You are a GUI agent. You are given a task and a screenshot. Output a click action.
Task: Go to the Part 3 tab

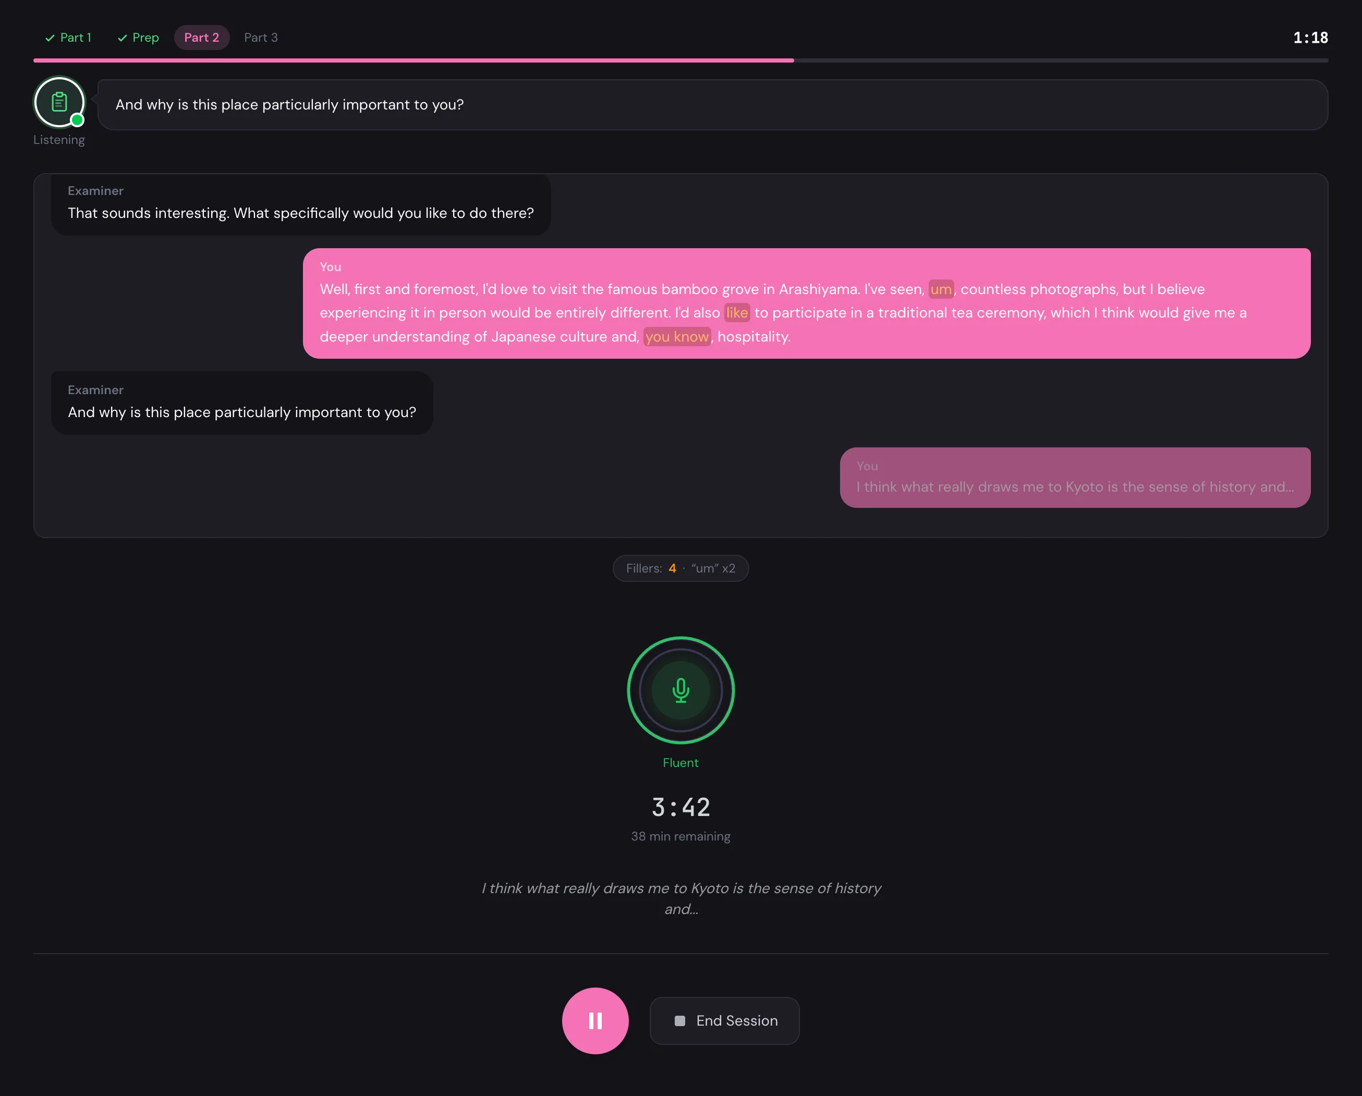point(260,37)
